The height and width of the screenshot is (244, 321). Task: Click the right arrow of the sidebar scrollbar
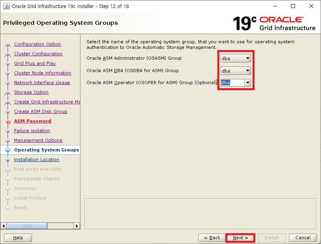[x=76, y=226]
